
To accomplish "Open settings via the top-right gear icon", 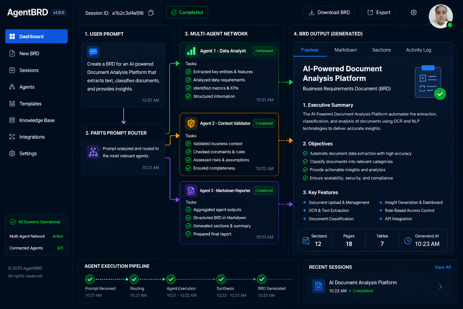I will point(414,12).
